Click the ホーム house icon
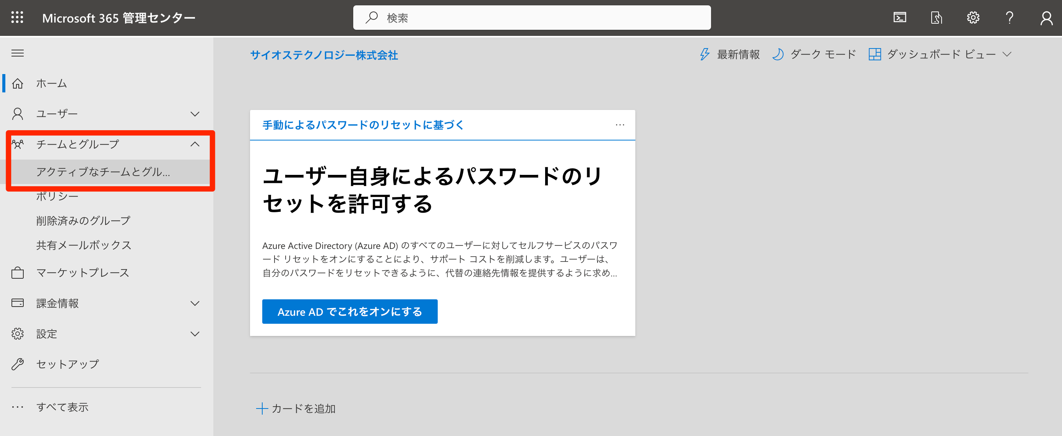This screenshot has height=436, width=1062. (x=17, y=84)
